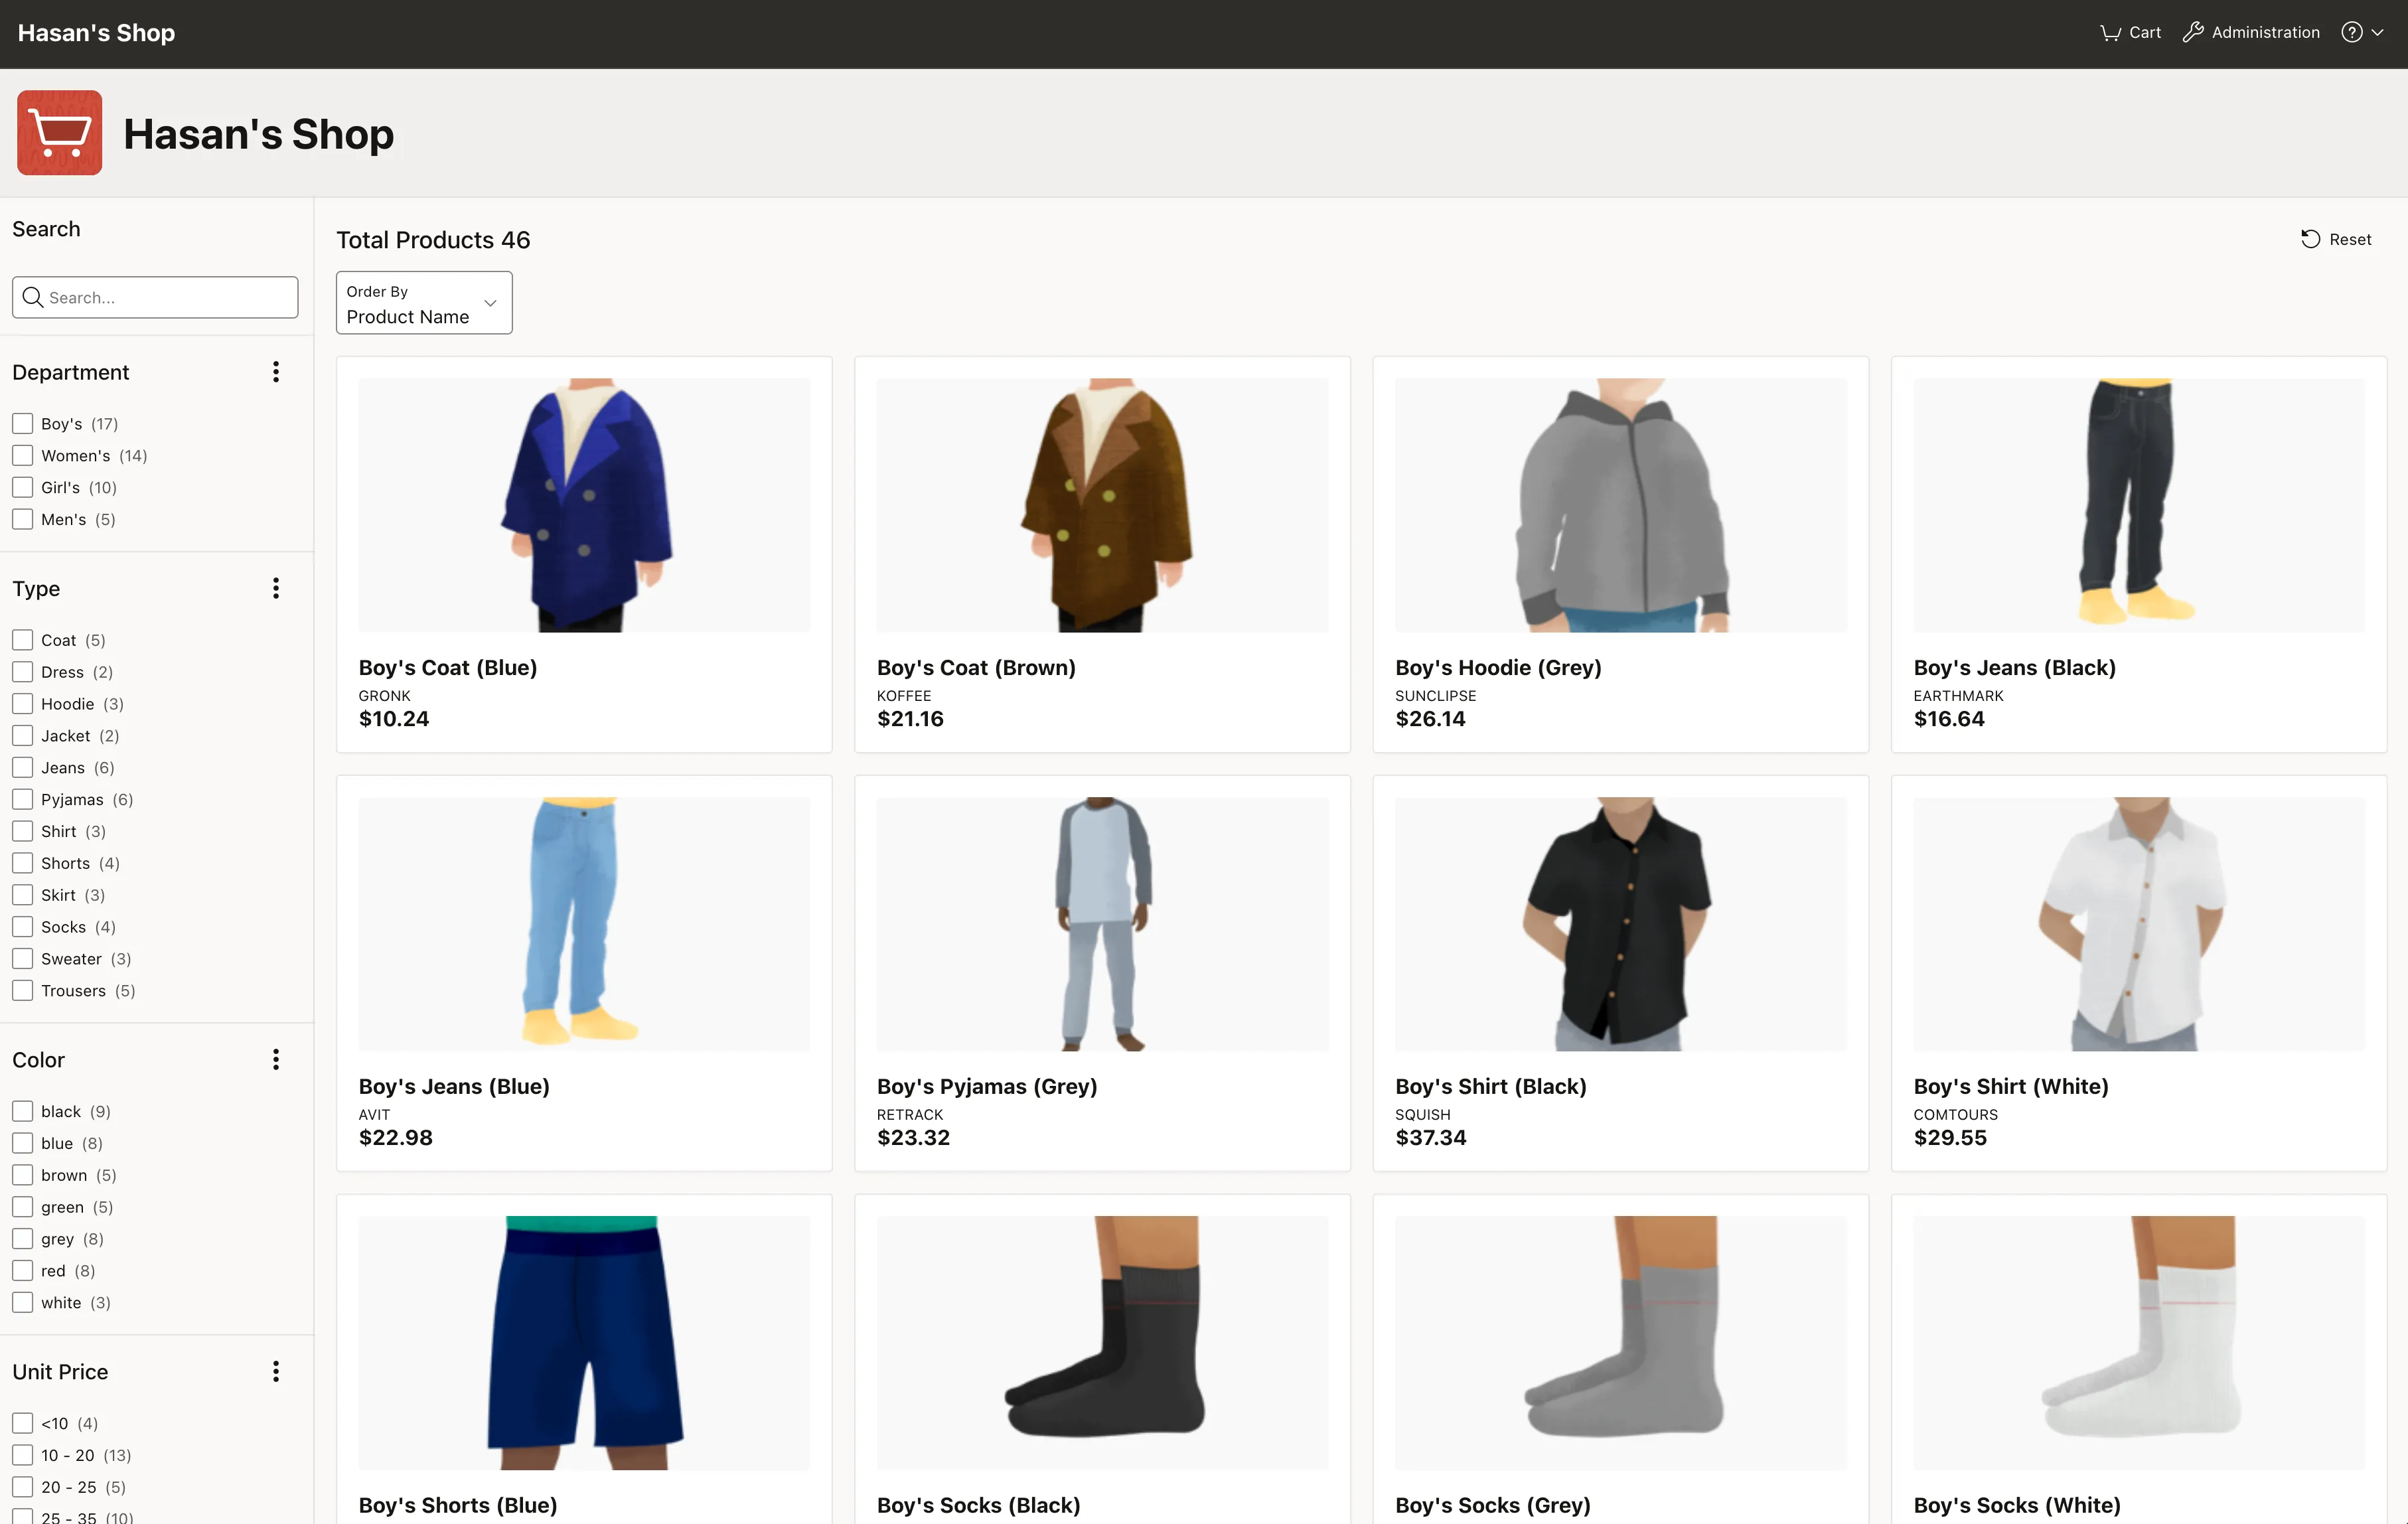Open Type facet actions menu

276,588
